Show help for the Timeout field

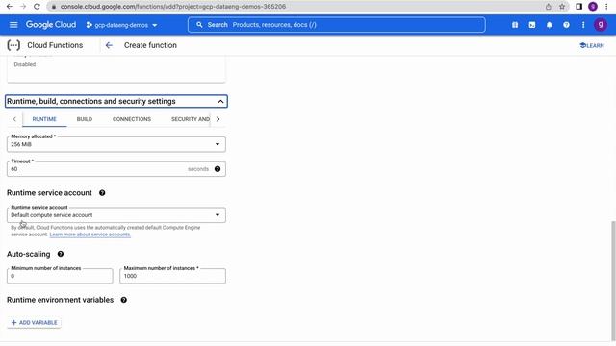click(218, 169)
